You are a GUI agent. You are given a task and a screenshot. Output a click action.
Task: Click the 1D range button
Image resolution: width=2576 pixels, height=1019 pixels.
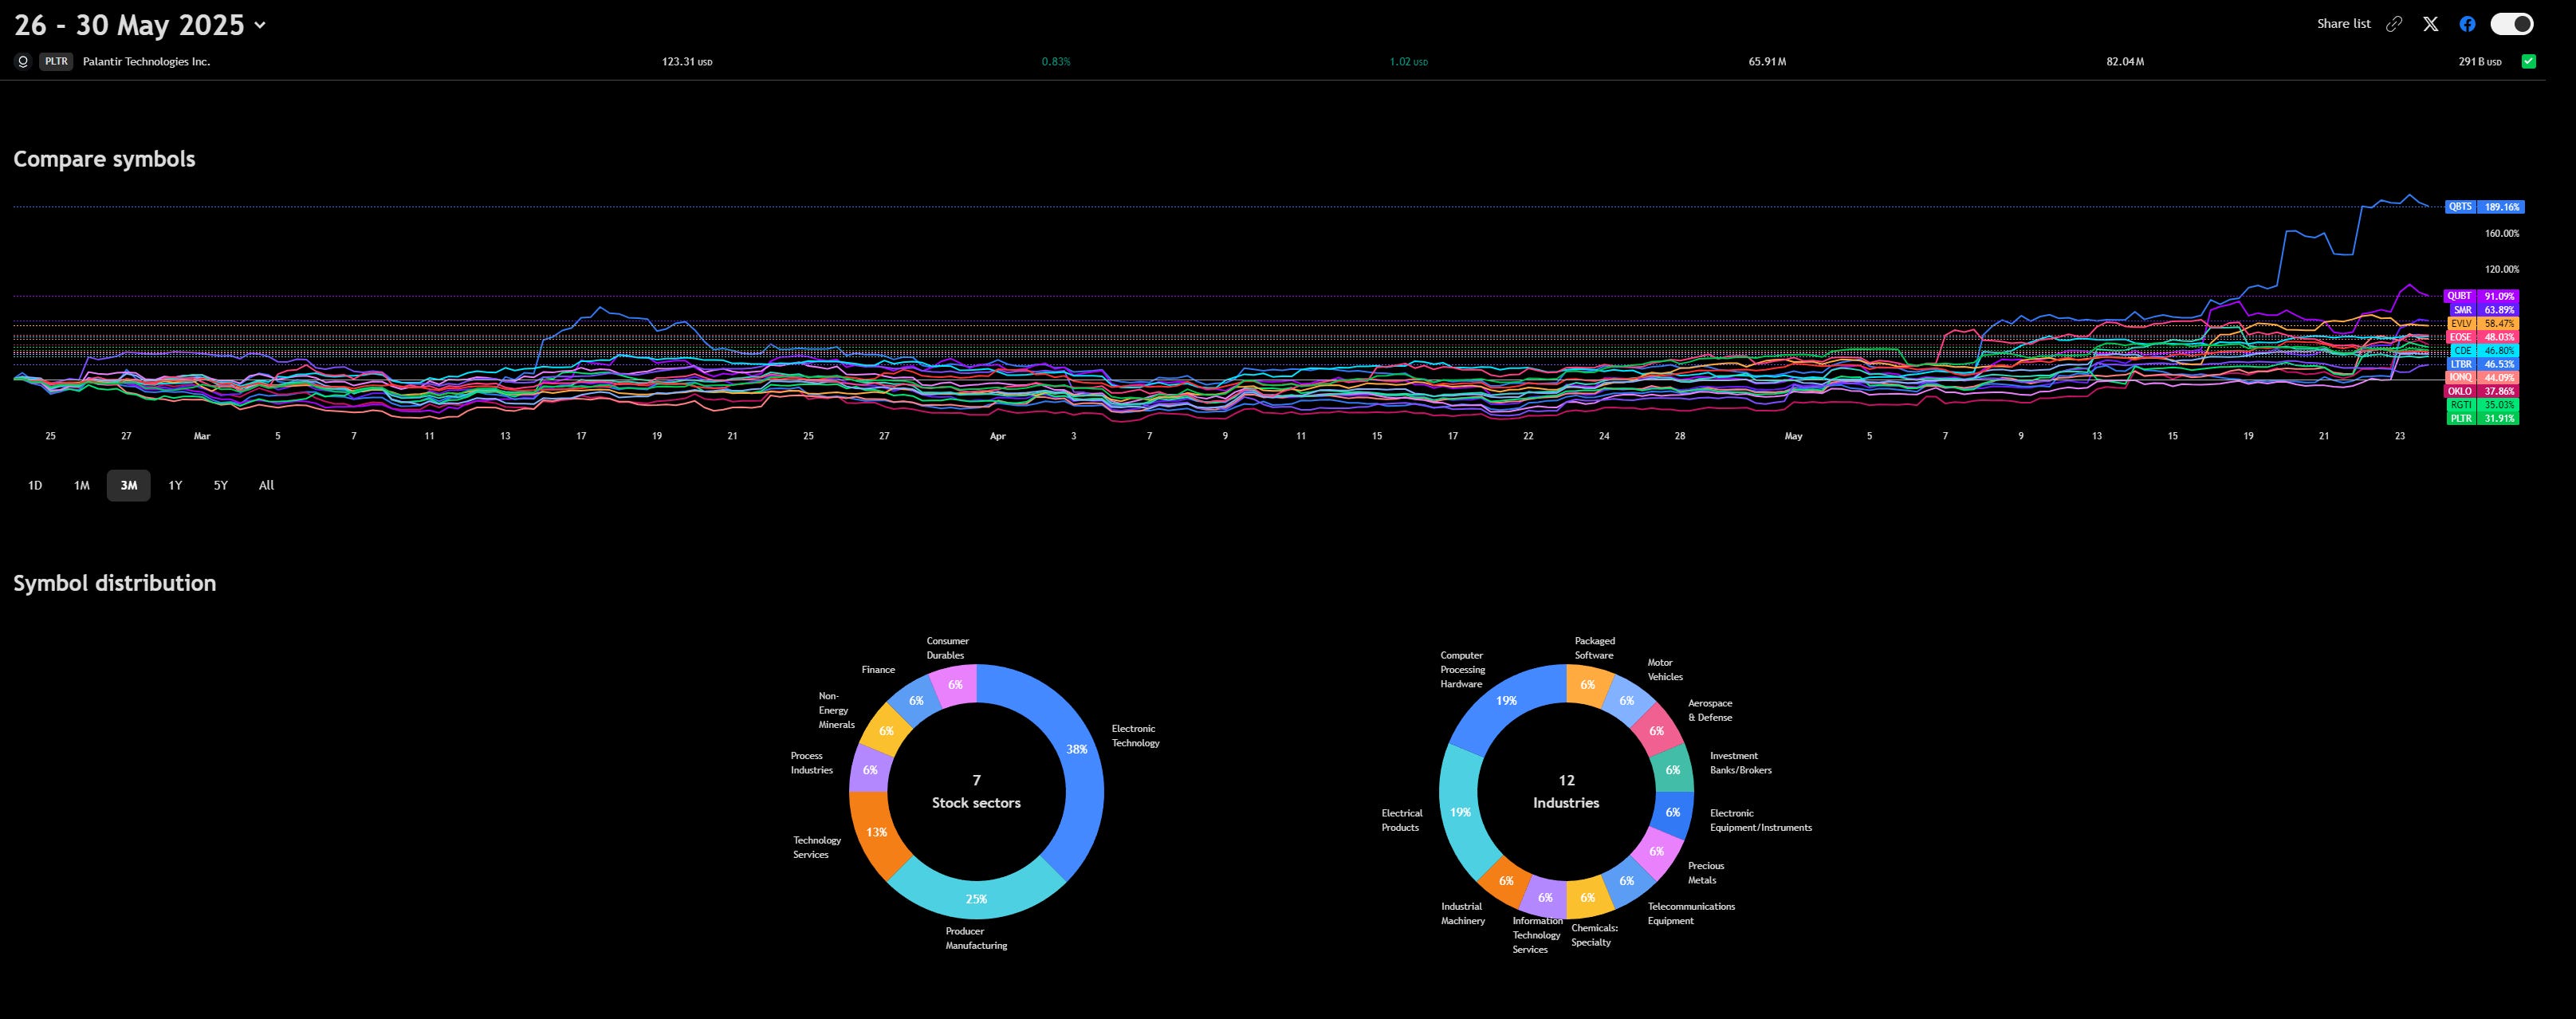click(x=35, y=486)
